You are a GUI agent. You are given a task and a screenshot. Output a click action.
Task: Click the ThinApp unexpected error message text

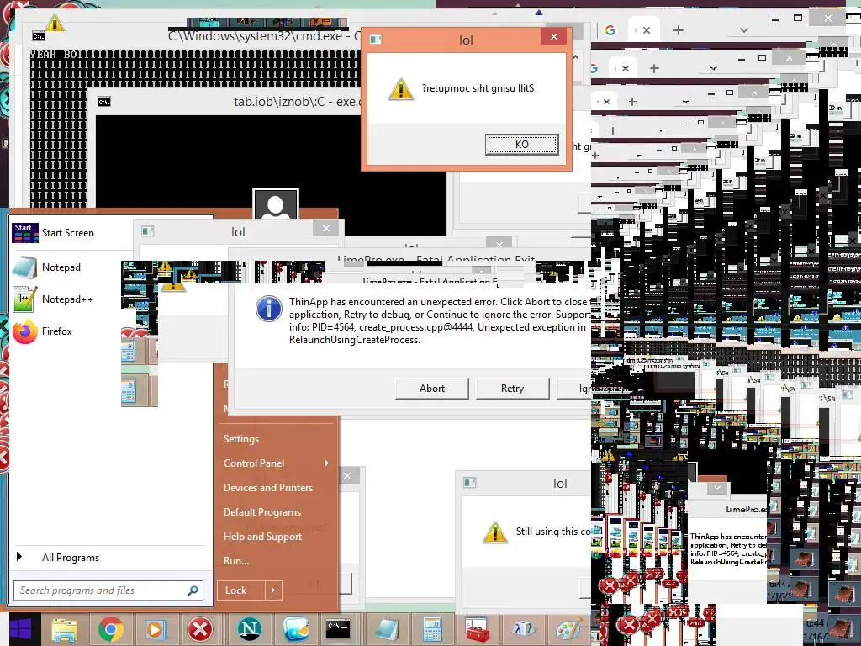(x=439, y=320)
